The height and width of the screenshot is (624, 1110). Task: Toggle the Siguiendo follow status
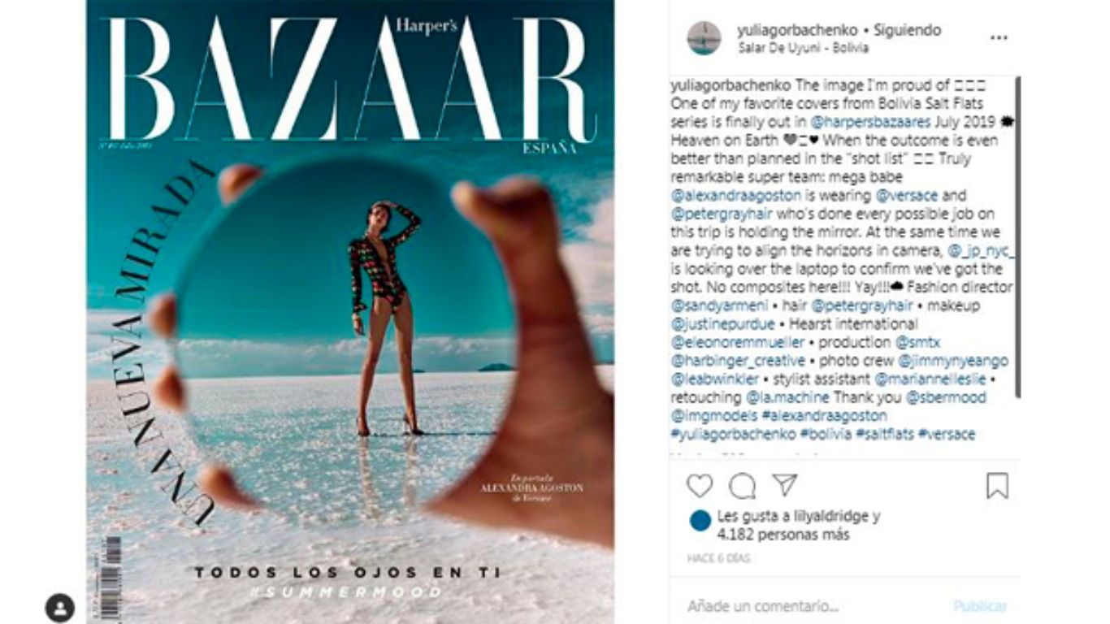[906, 30]
